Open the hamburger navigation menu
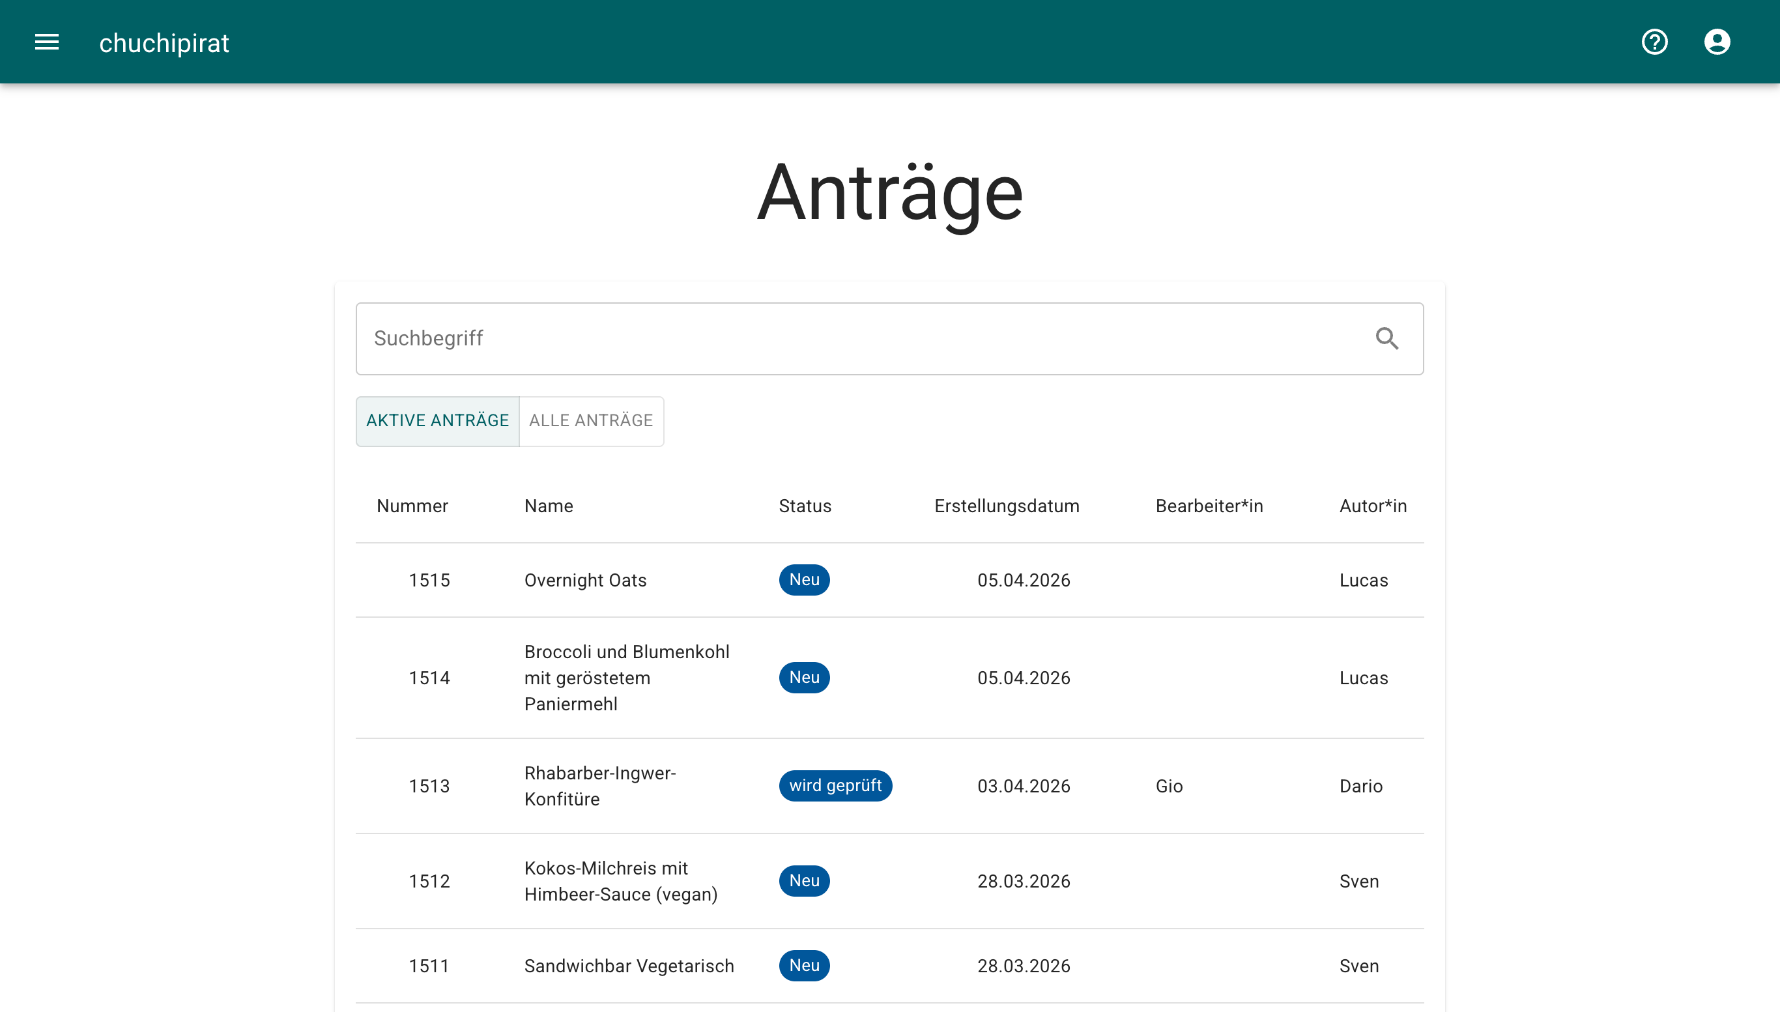Image resolution: width=1780 pixels, height=1012 pixels. pyautogui.click(x=48, y=42)
